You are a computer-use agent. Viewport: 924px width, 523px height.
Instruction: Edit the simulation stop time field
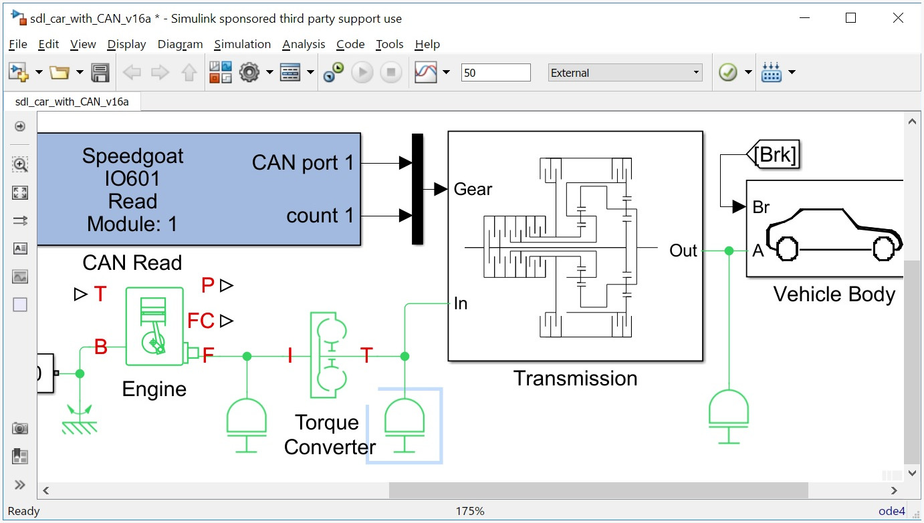click(495, 72)
